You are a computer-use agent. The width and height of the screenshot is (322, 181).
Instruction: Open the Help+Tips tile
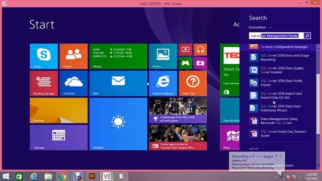pos(193,83)
